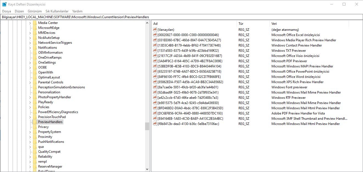
Task: Select the Privacy folder icon
Action: pyautogui.click(x=35, y=127)
